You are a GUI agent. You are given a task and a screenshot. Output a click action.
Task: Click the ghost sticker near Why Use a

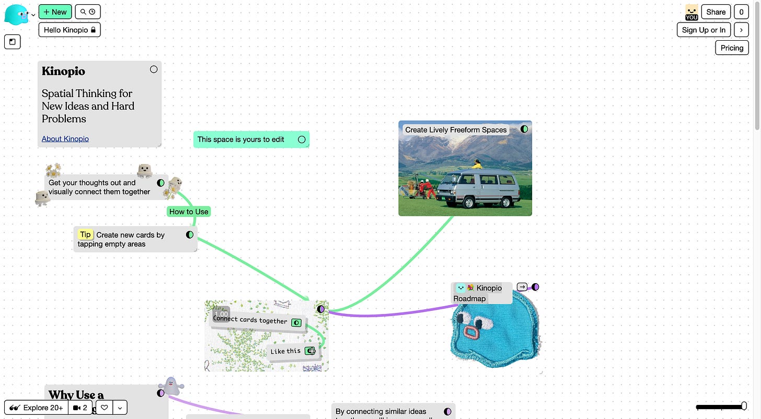tap(171, 387)
